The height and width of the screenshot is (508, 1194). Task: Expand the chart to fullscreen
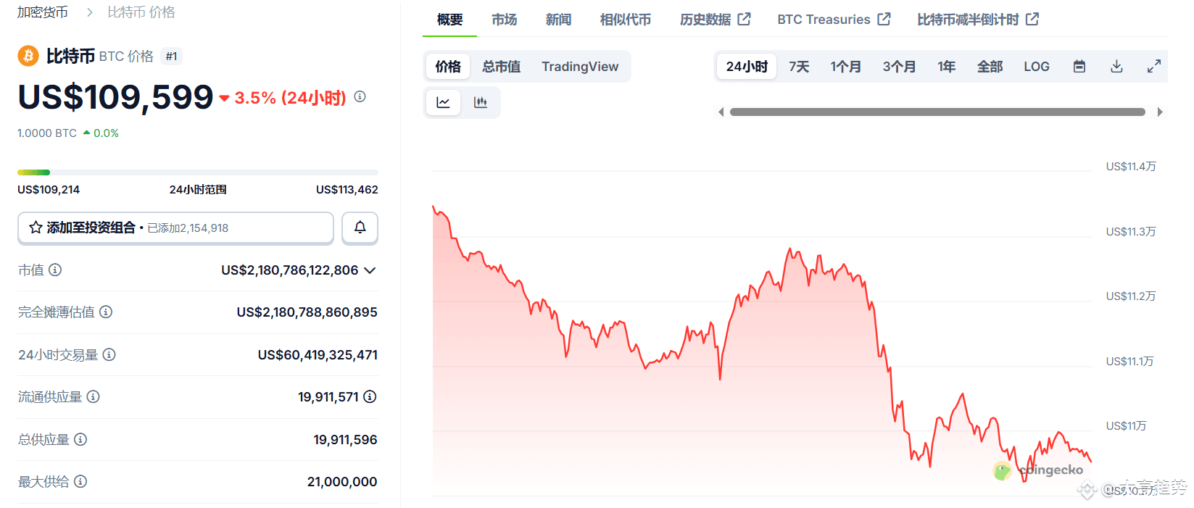(x=1154, y=67)
